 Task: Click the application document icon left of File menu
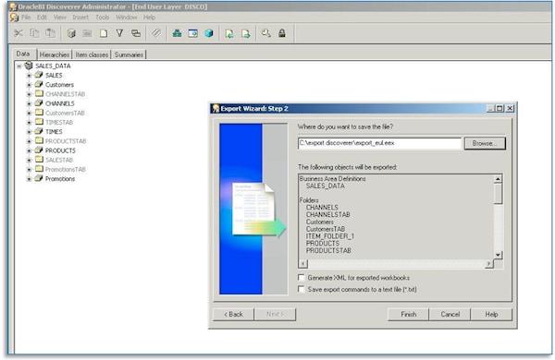coord(14,18)
